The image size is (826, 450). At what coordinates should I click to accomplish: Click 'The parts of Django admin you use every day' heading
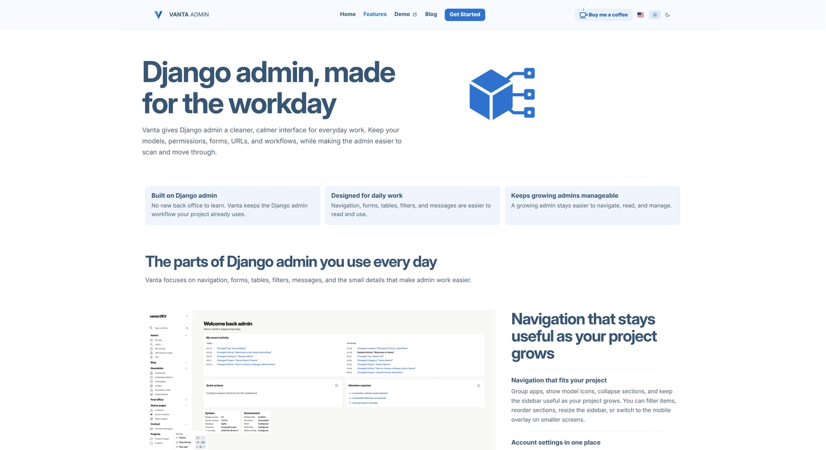tap(291, 262)
